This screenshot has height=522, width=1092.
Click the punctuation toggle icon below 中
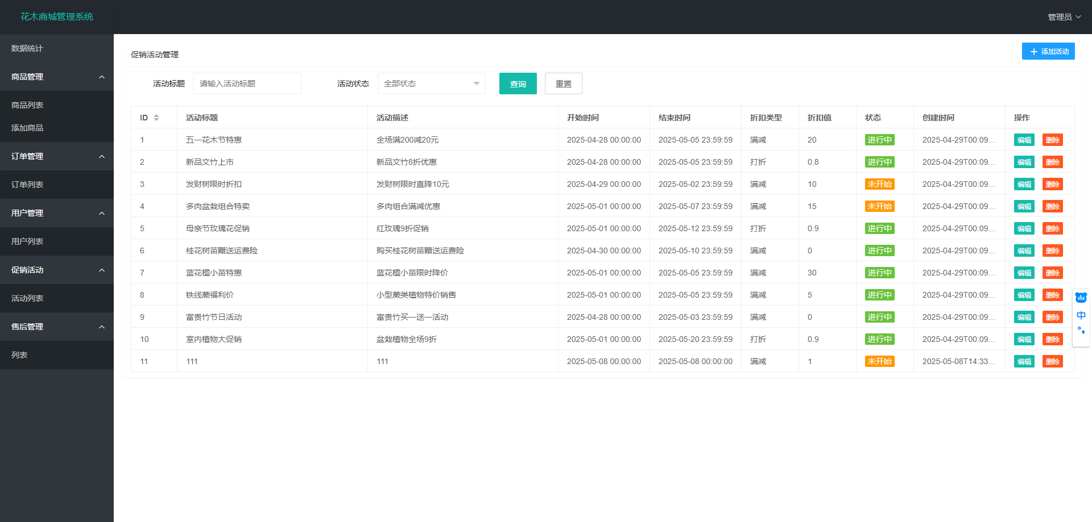[x=1081, y=330]
